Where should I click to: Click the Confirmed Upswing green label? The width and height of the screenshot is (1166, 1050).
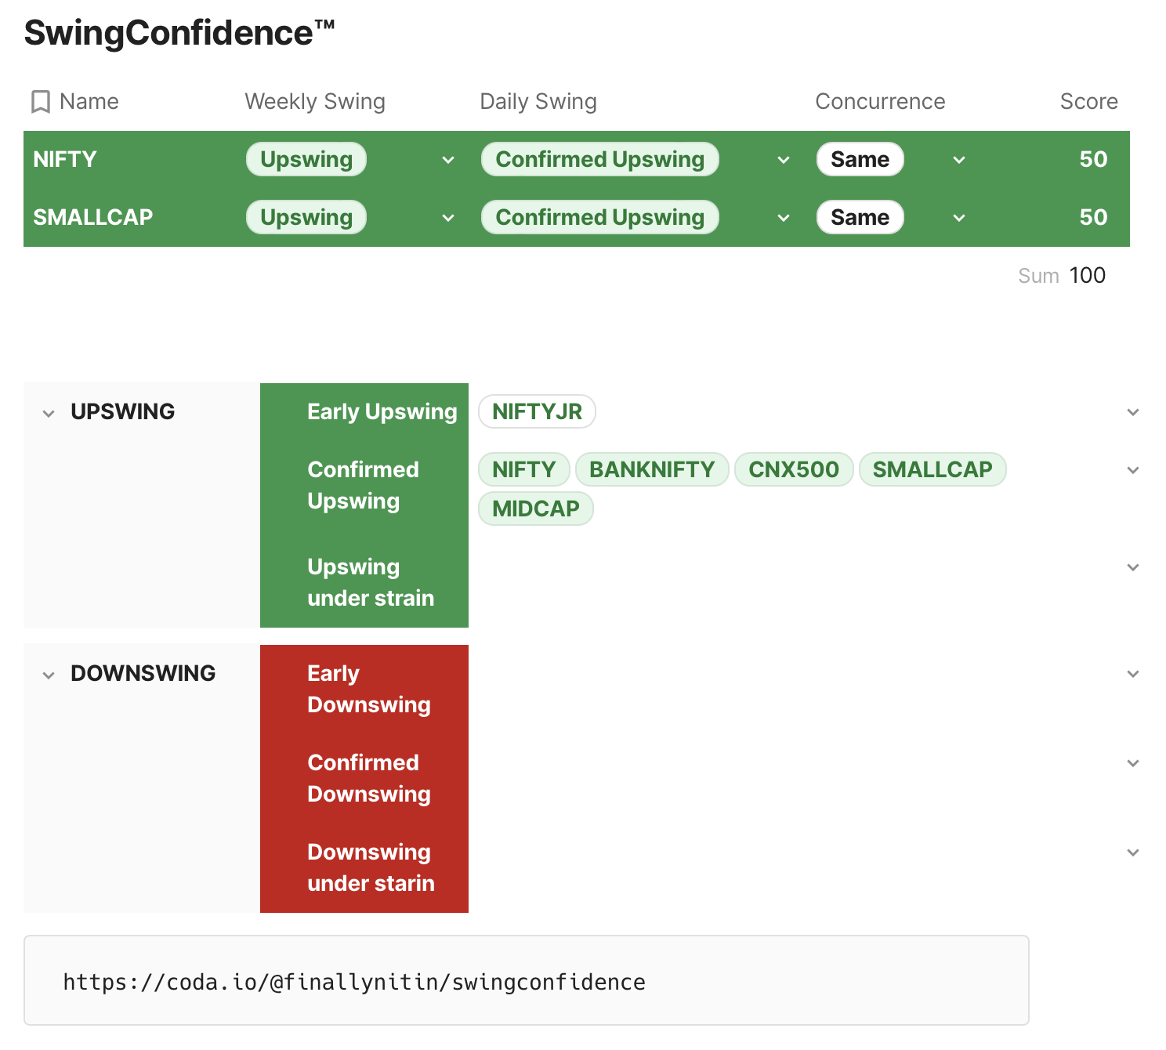coord(364,486)
